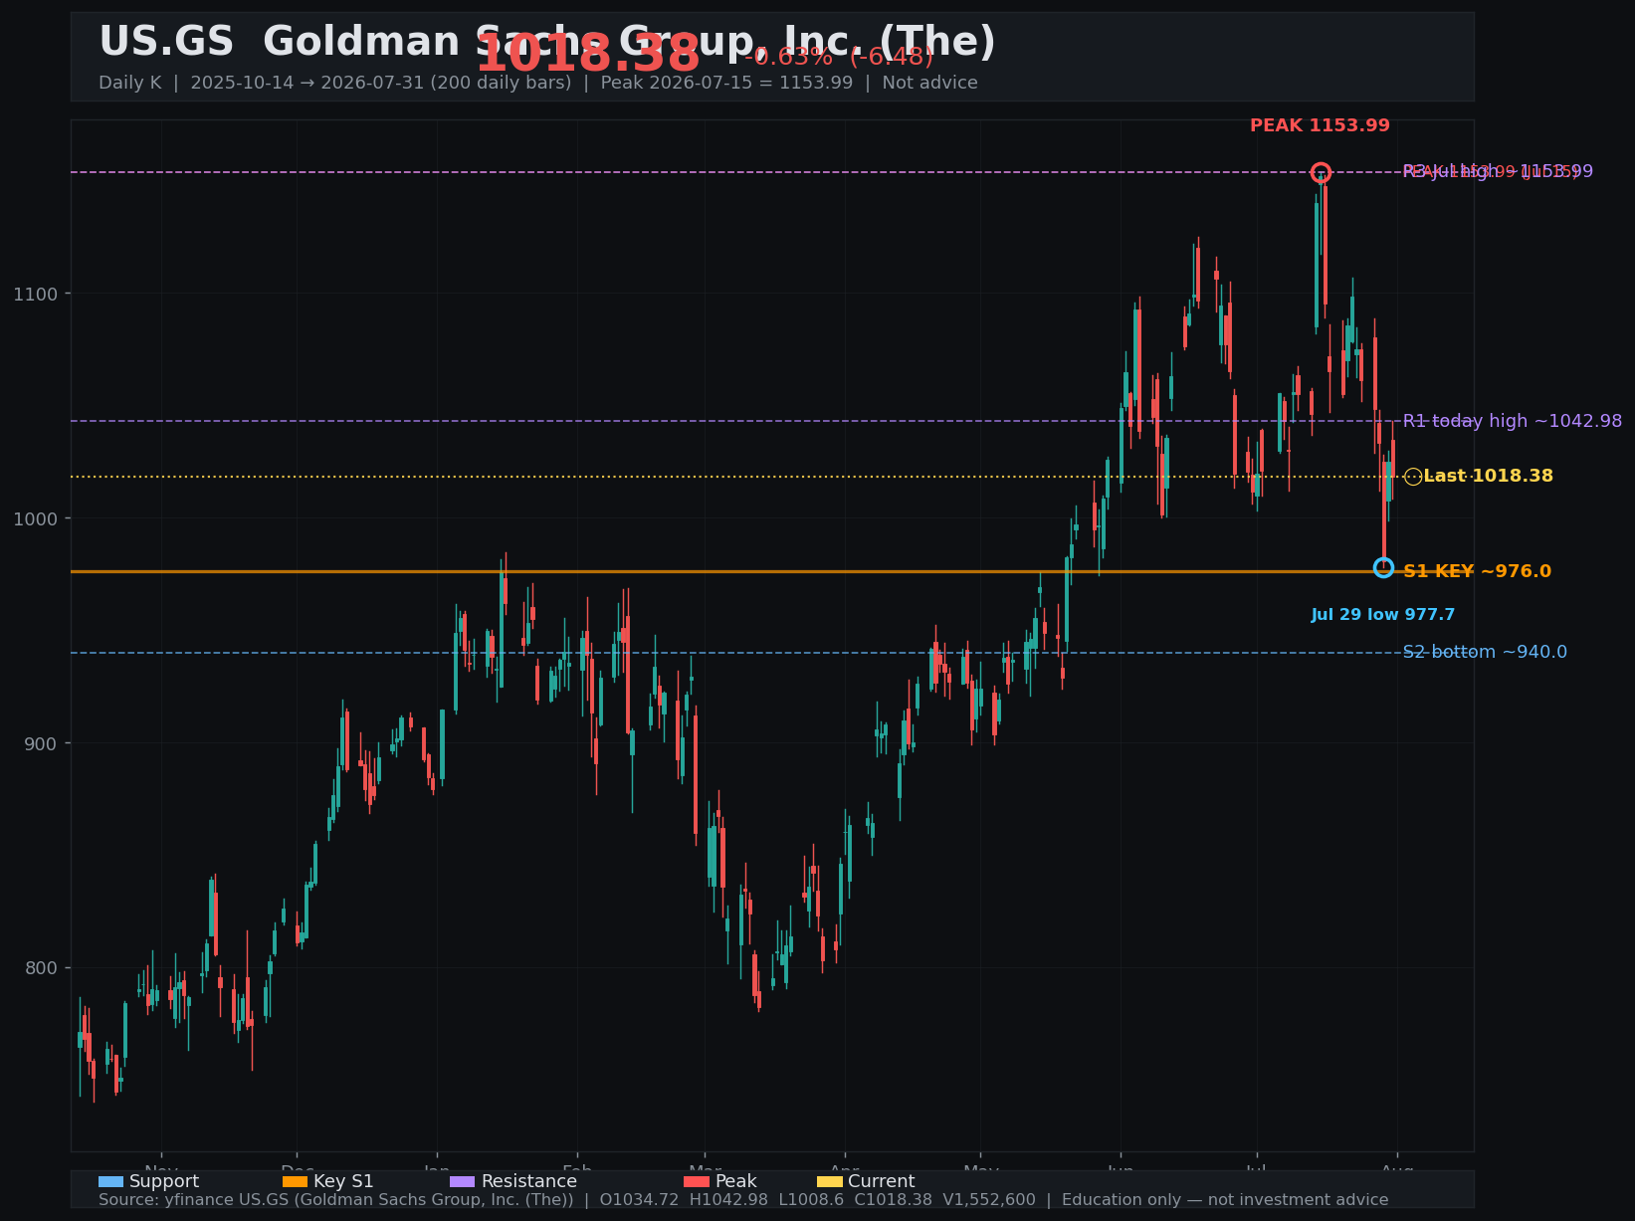Screen dimensions: 1635x1221
Task: Click the 1100 tick on the price axis
Action: pos(35,294)
